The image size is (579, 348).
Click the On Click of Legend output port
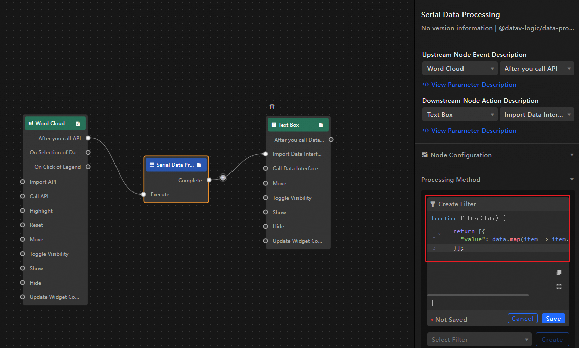pyautogui.click(x=88, y=167)
